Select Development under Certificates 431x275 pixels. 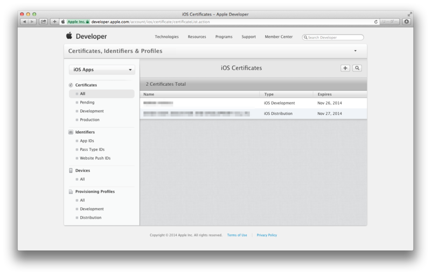92,111
